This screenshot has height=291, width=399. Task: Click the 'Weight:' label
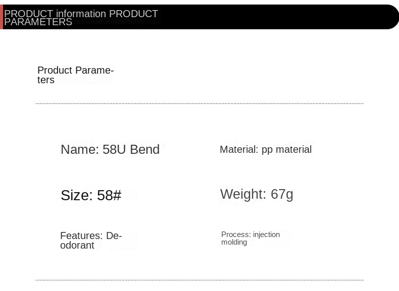(243, 194)
